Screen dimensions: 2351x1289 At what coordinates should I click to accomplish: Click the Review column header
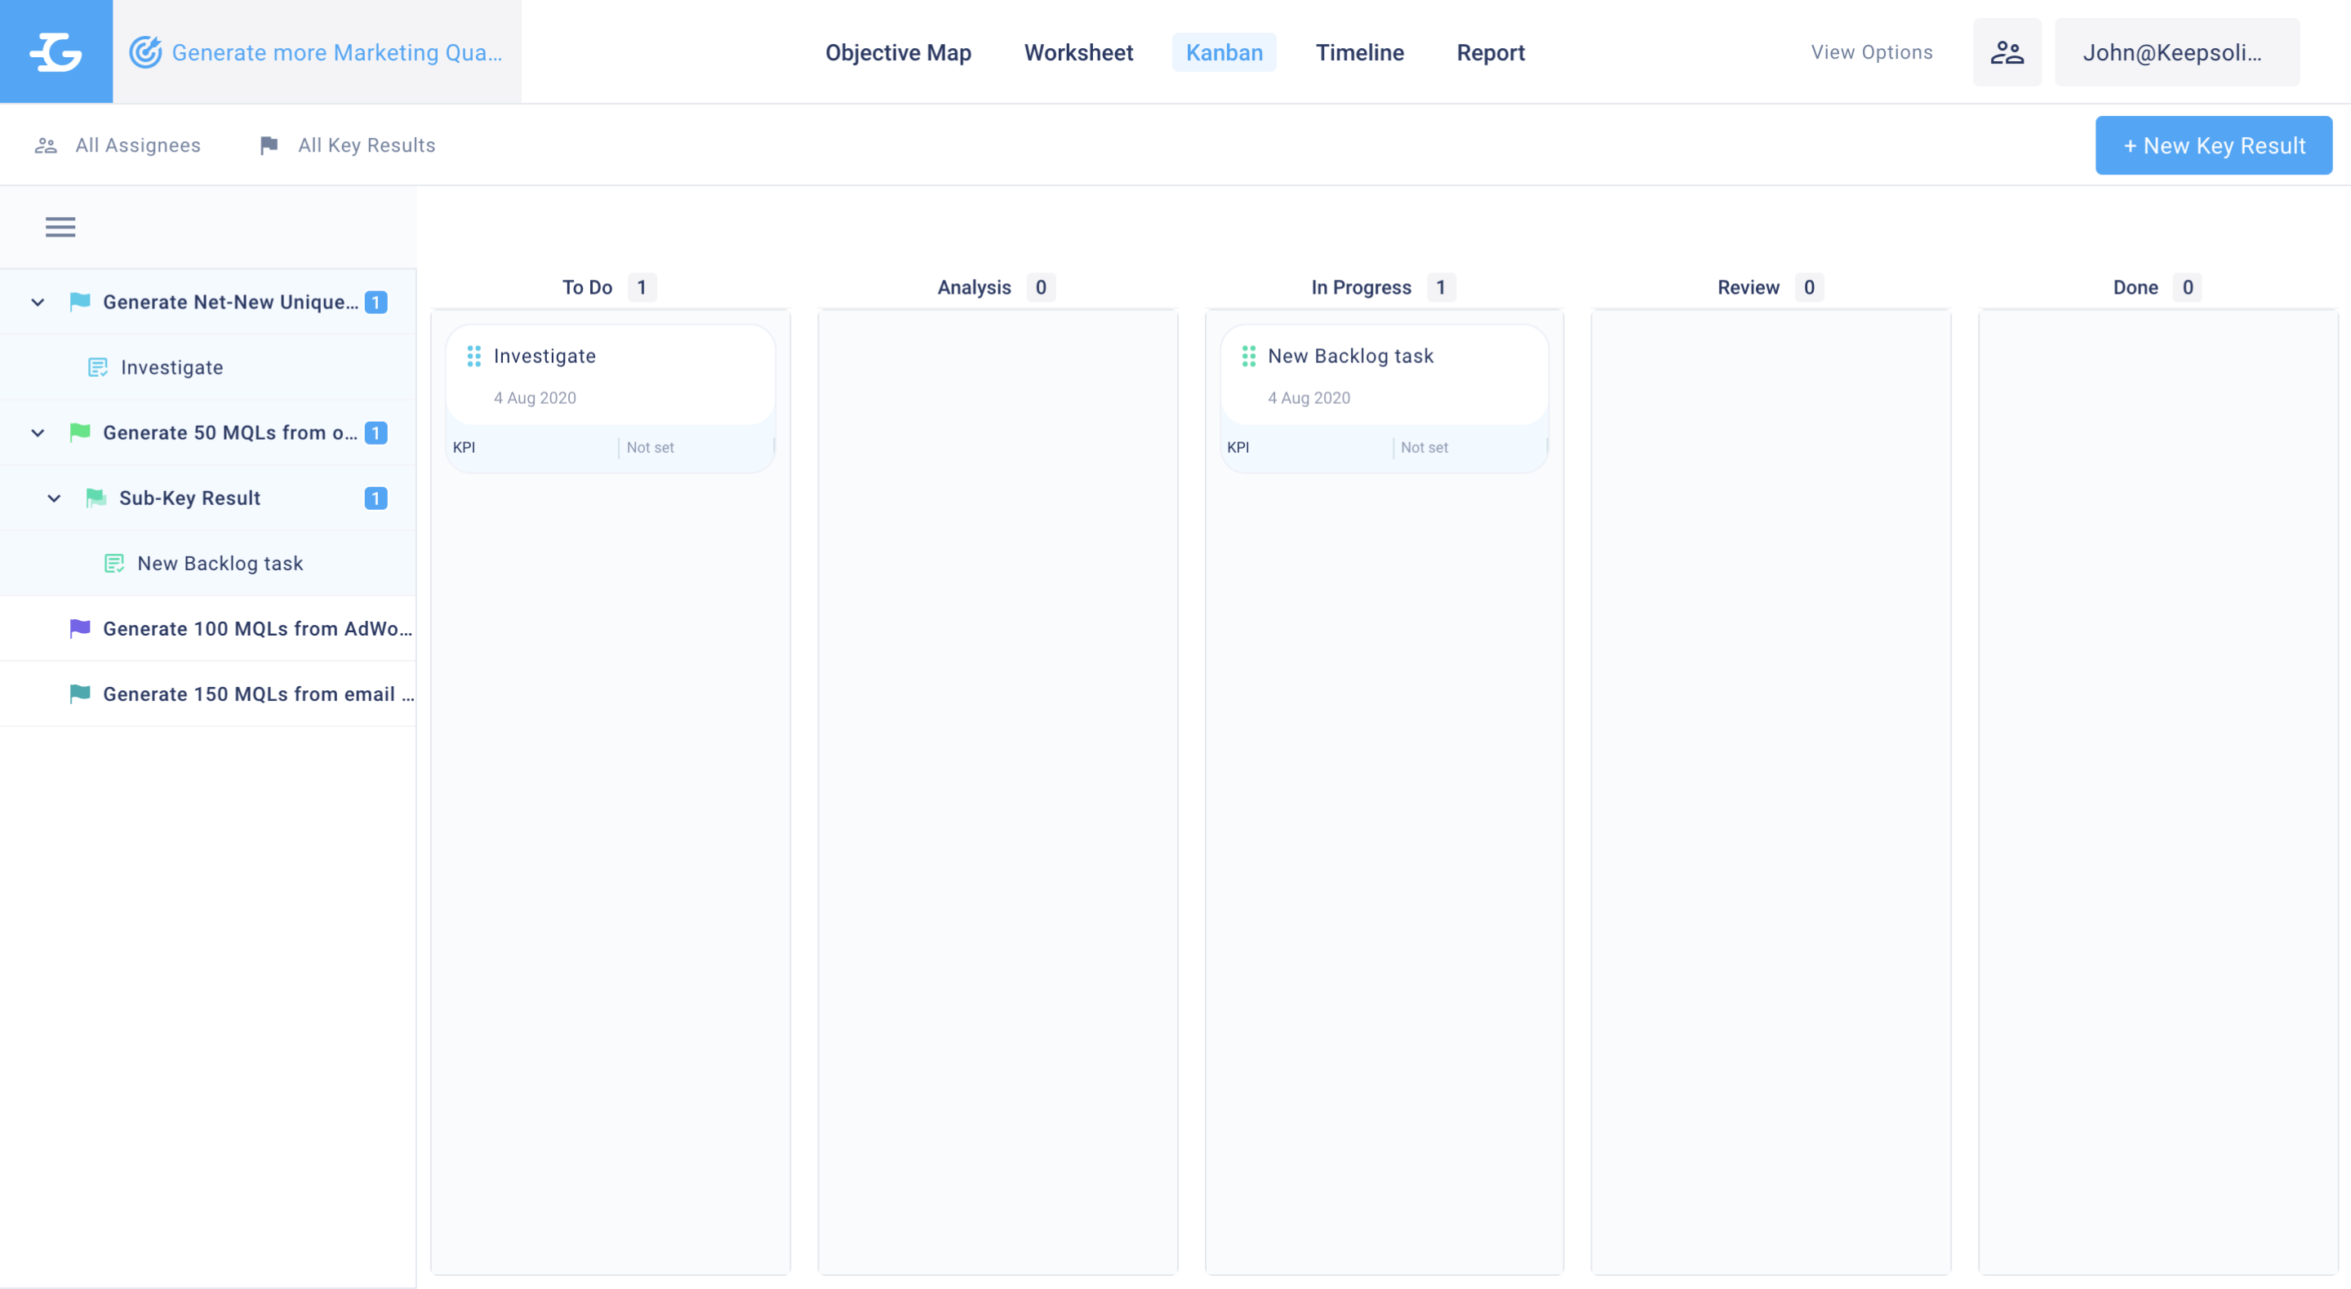[x=1748, y=287]
